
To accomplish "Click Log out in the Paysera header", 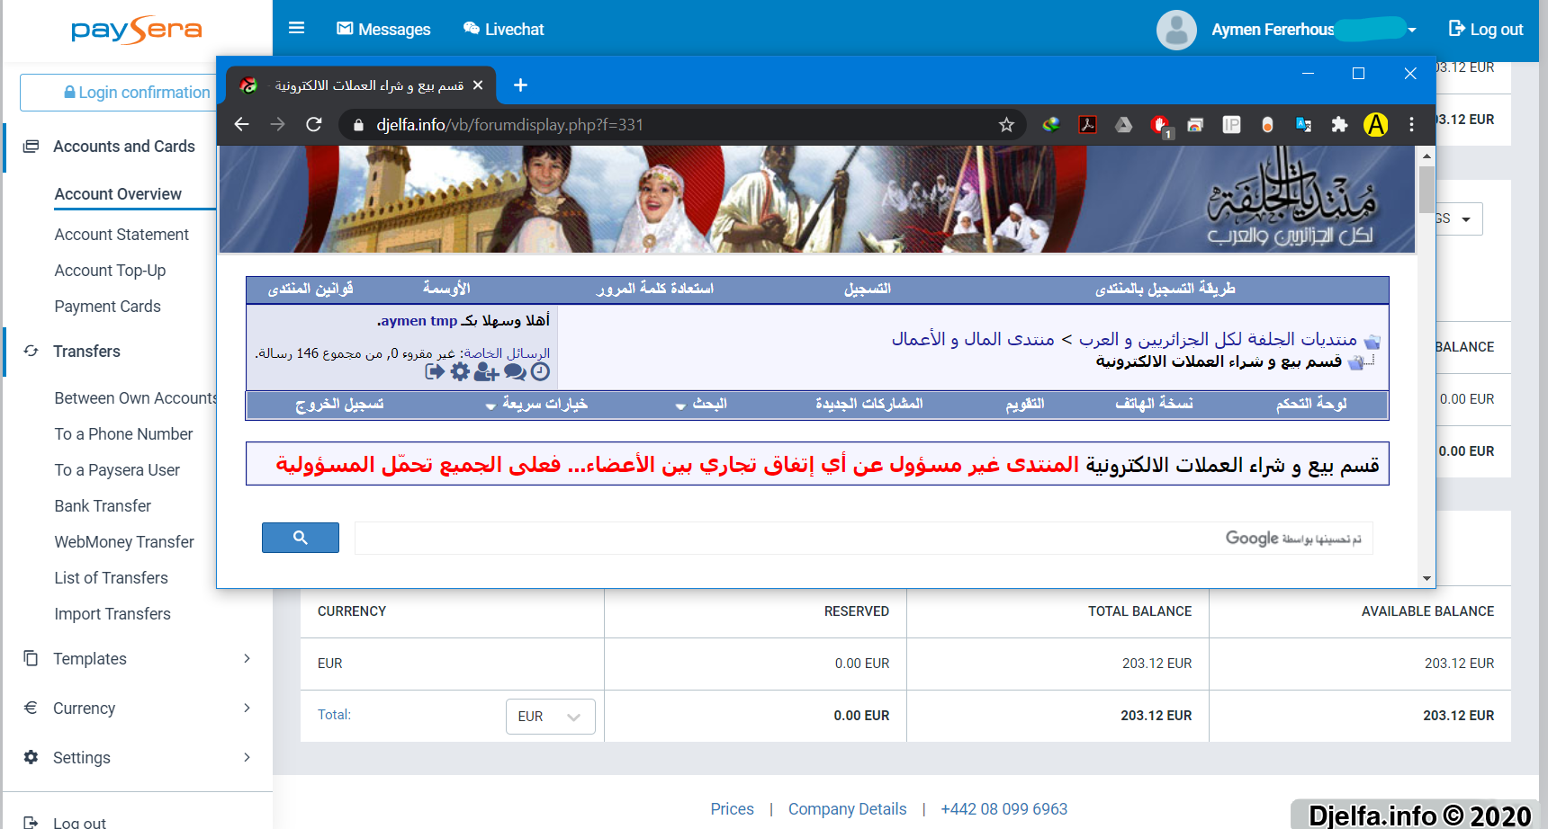I will 1486,29.
